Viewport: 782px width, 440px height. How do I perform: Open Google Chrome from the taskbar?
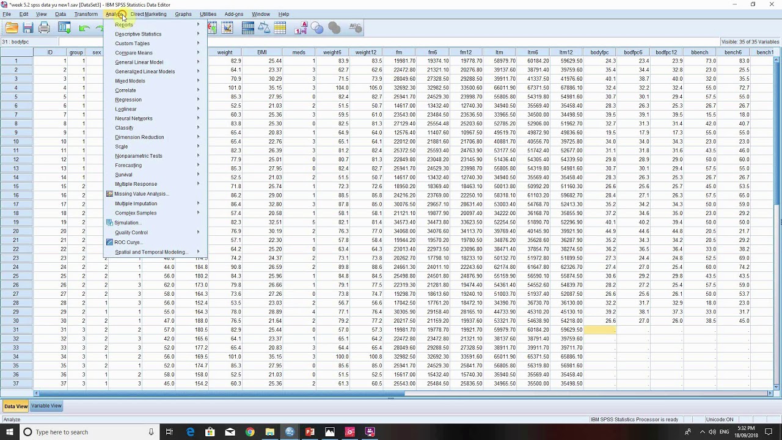(x=249, y=432)
